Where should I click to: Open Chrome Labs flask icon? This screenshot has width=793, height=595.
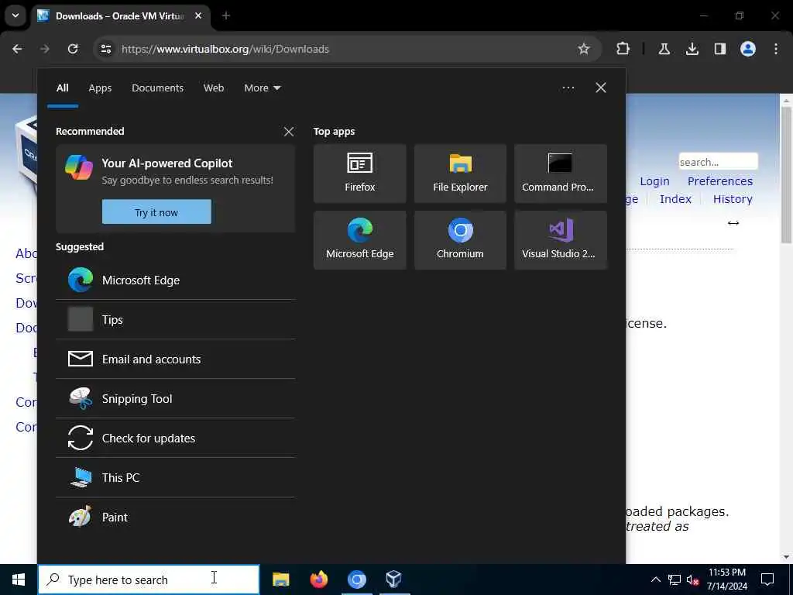pos(664,49)
